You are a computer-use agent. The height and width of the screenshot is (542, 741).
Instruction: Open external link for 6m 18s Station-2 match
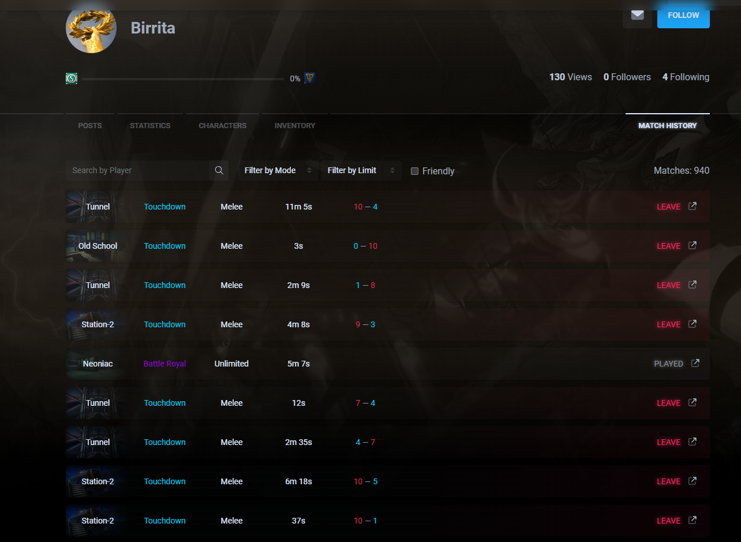tap(693, 481)
